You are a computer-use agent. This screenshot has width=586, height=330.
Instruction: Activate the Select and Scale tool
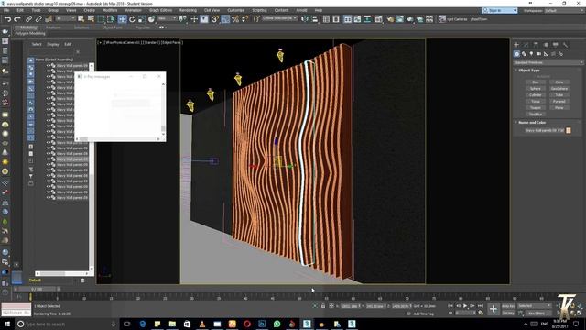click(x=142, y=19)
